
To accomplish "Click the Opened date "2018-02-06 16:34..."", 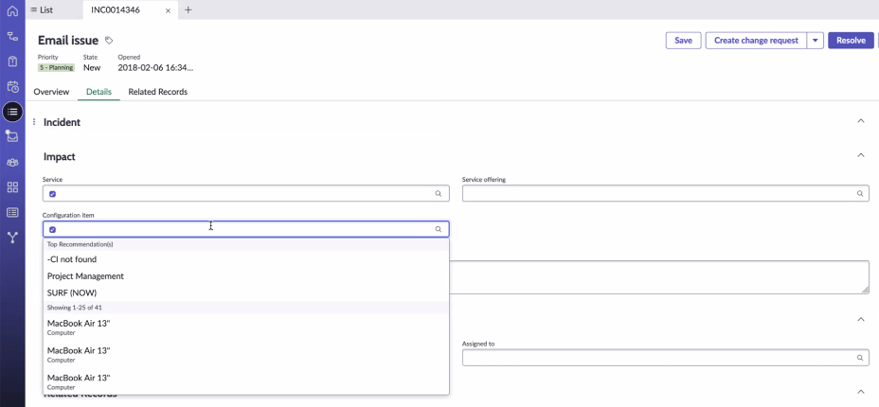I will click(156, 68).
